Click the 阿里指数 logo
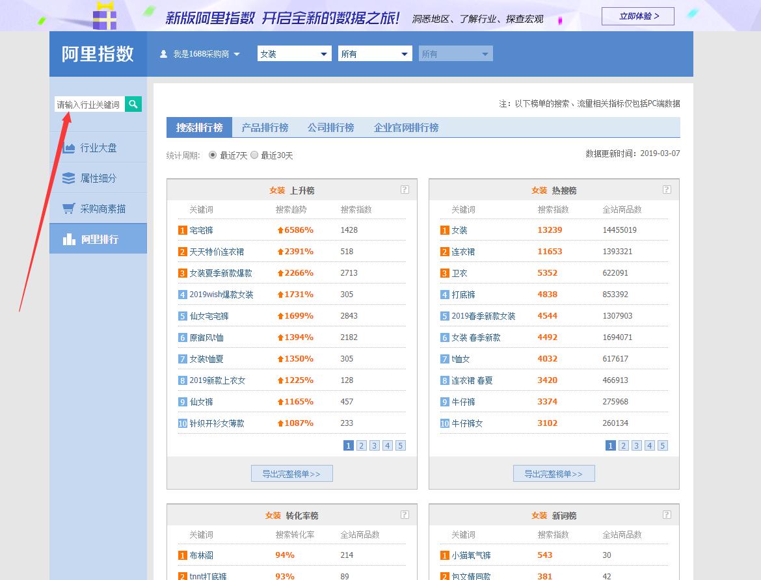761x580 pixels. pos(98,54)
